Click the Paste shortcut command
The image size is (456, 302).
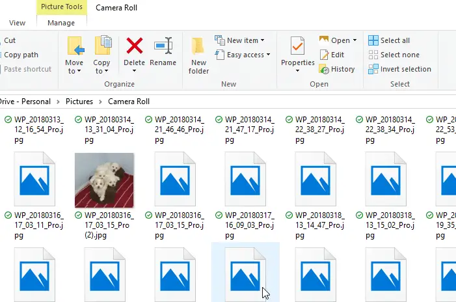point(27,69)
